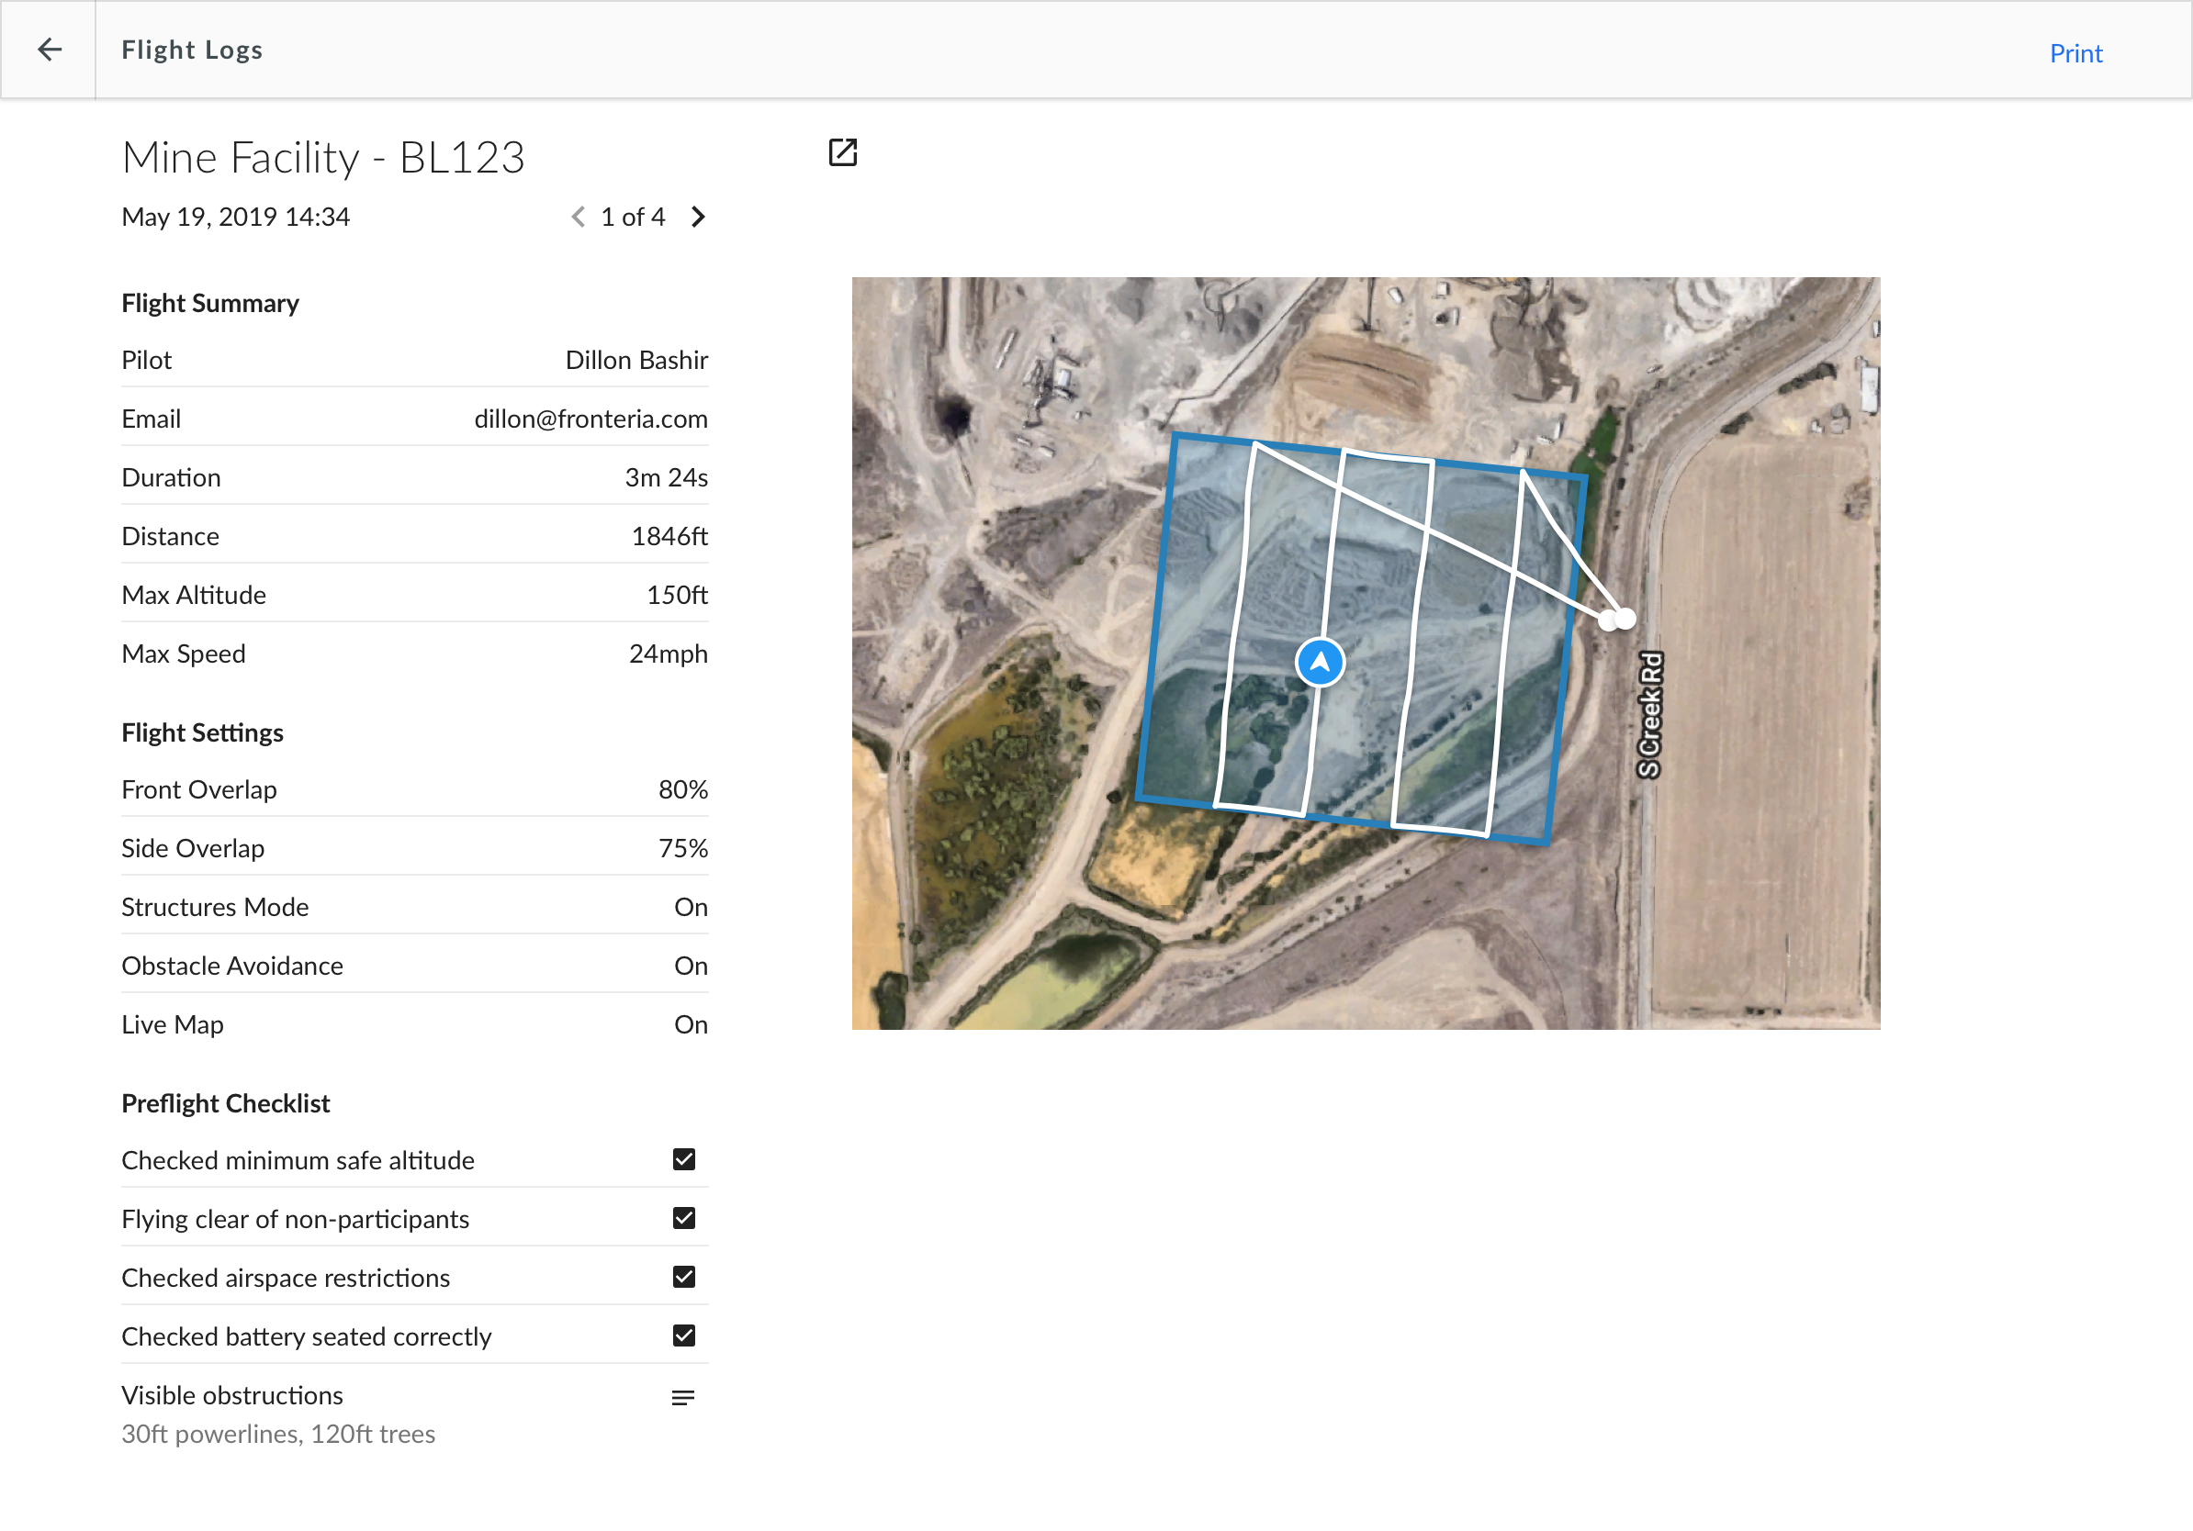Print the flight log
Screen dimensions: 2193x1531
(x=2075, y=53)
